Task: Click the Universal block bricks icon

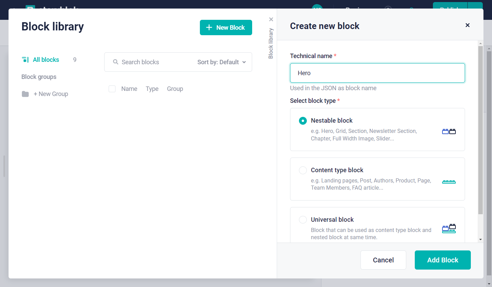Action: [x=449, y=229]
